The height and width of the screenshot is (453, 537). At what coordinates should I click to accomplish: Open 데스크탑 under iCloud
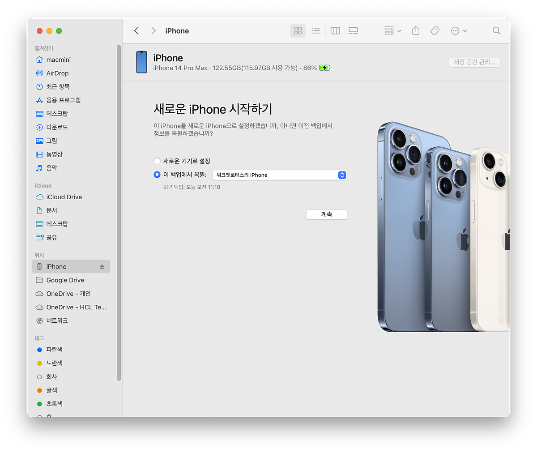click(71, 224)
